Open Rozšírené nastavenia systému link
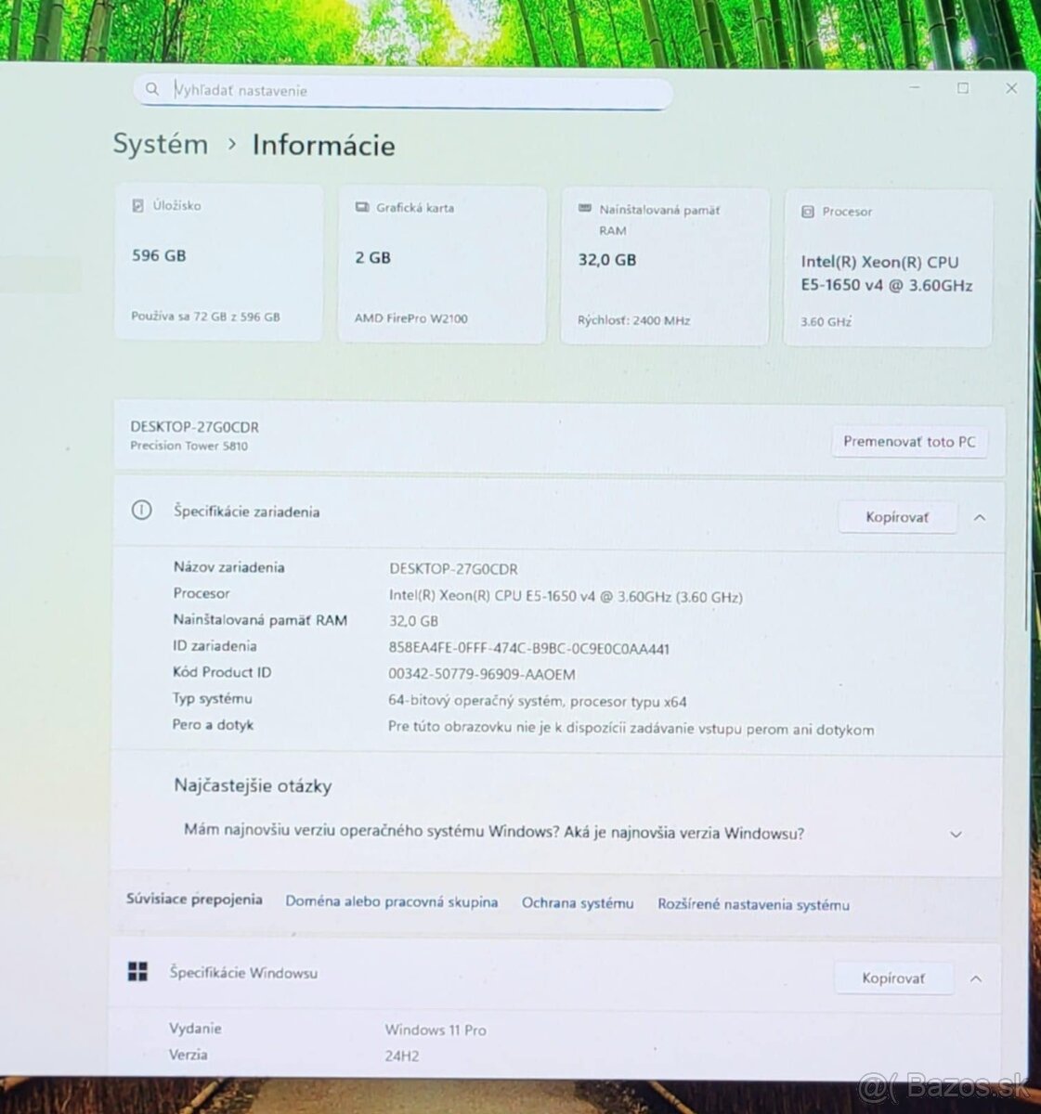The height and width of the screenshot is (1114, 1041). tap(753, 904)
